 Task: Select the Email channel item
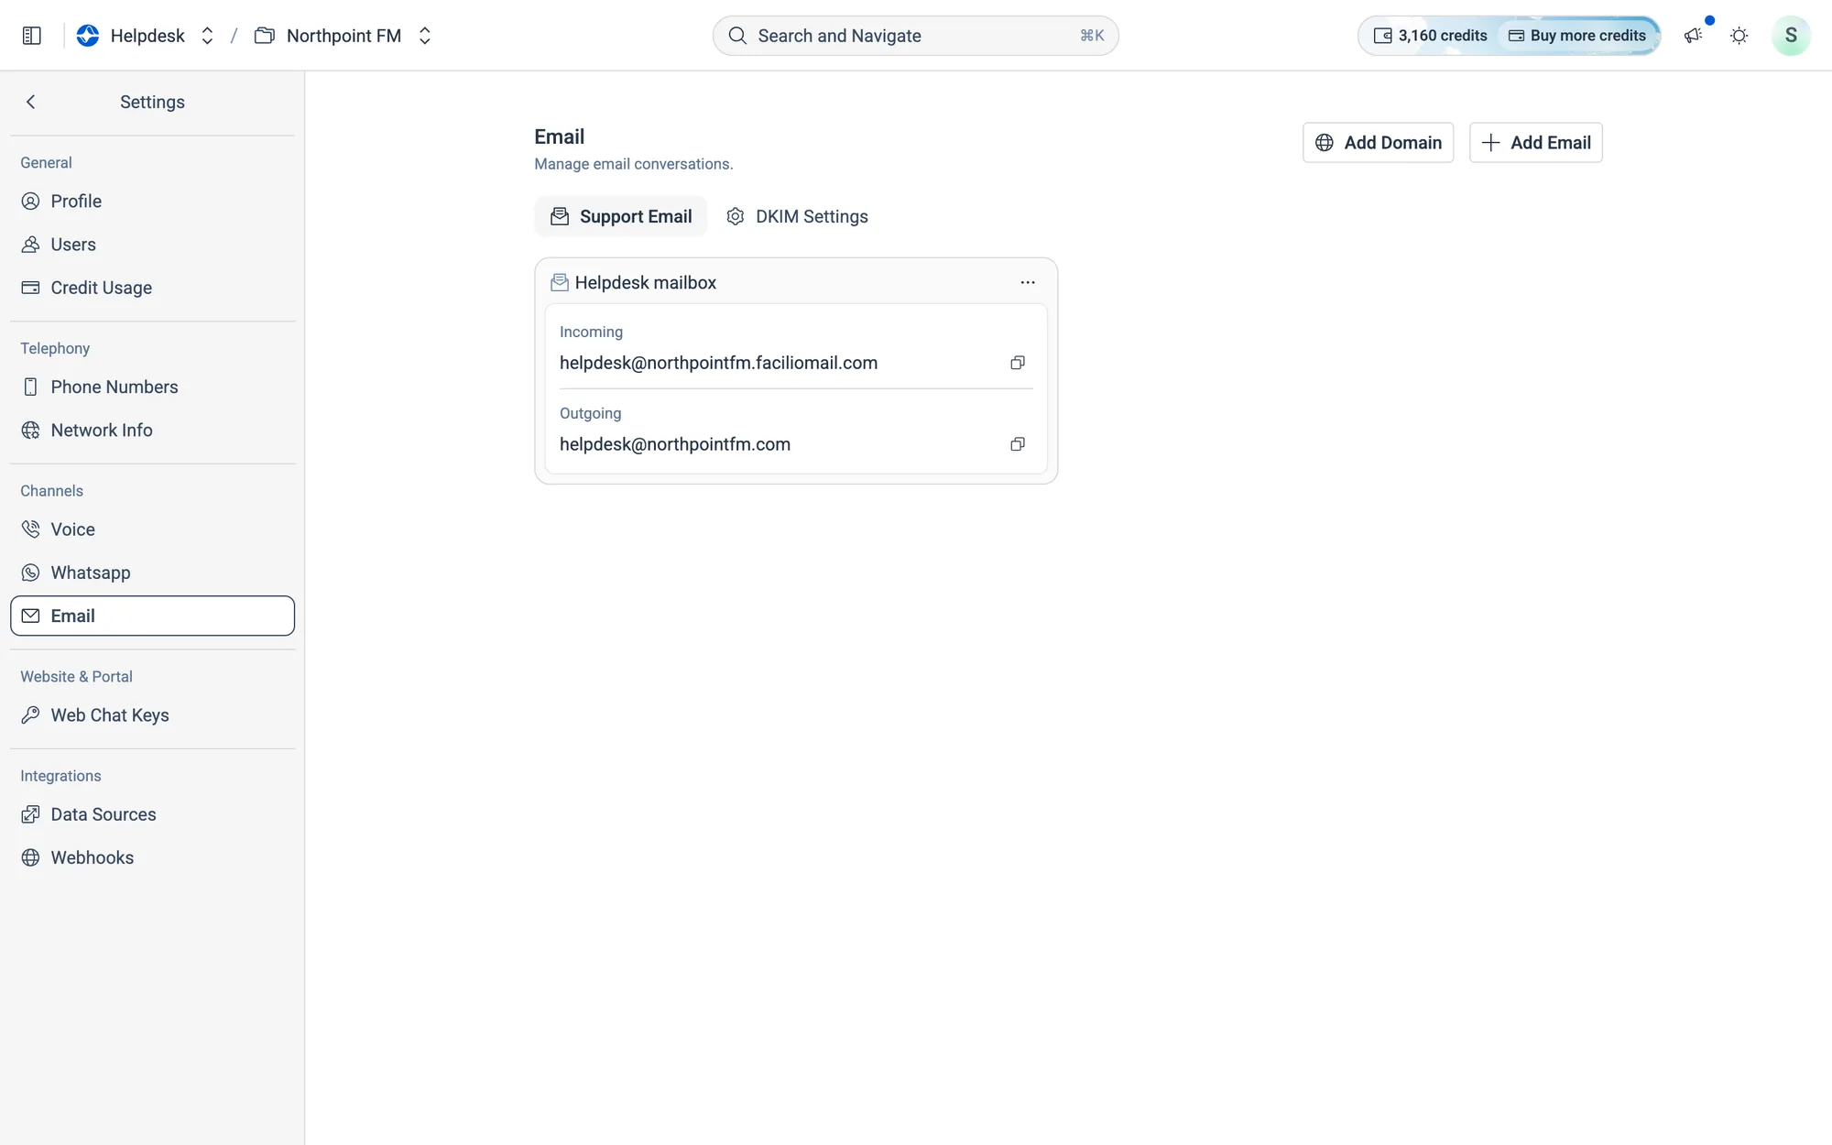click(x=152, y=616)
